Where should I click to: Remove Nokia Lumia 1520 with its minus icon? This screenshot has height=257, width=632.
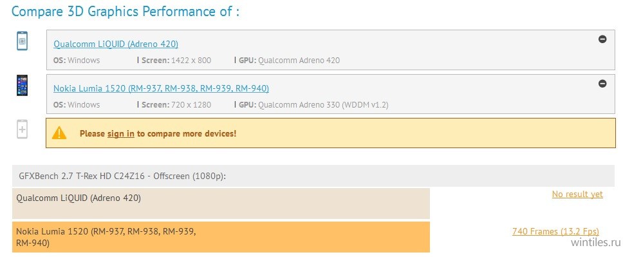click(602, 84)
